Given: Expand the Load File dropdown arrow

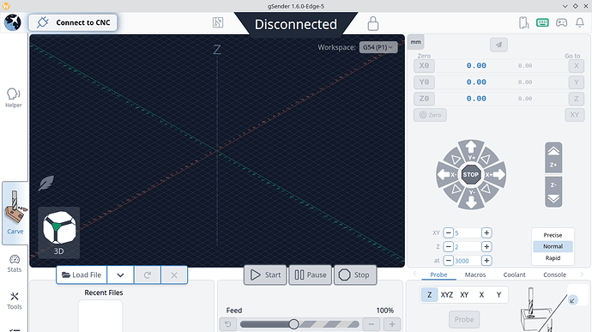Looking at the screenshot, I should (120, 275).
